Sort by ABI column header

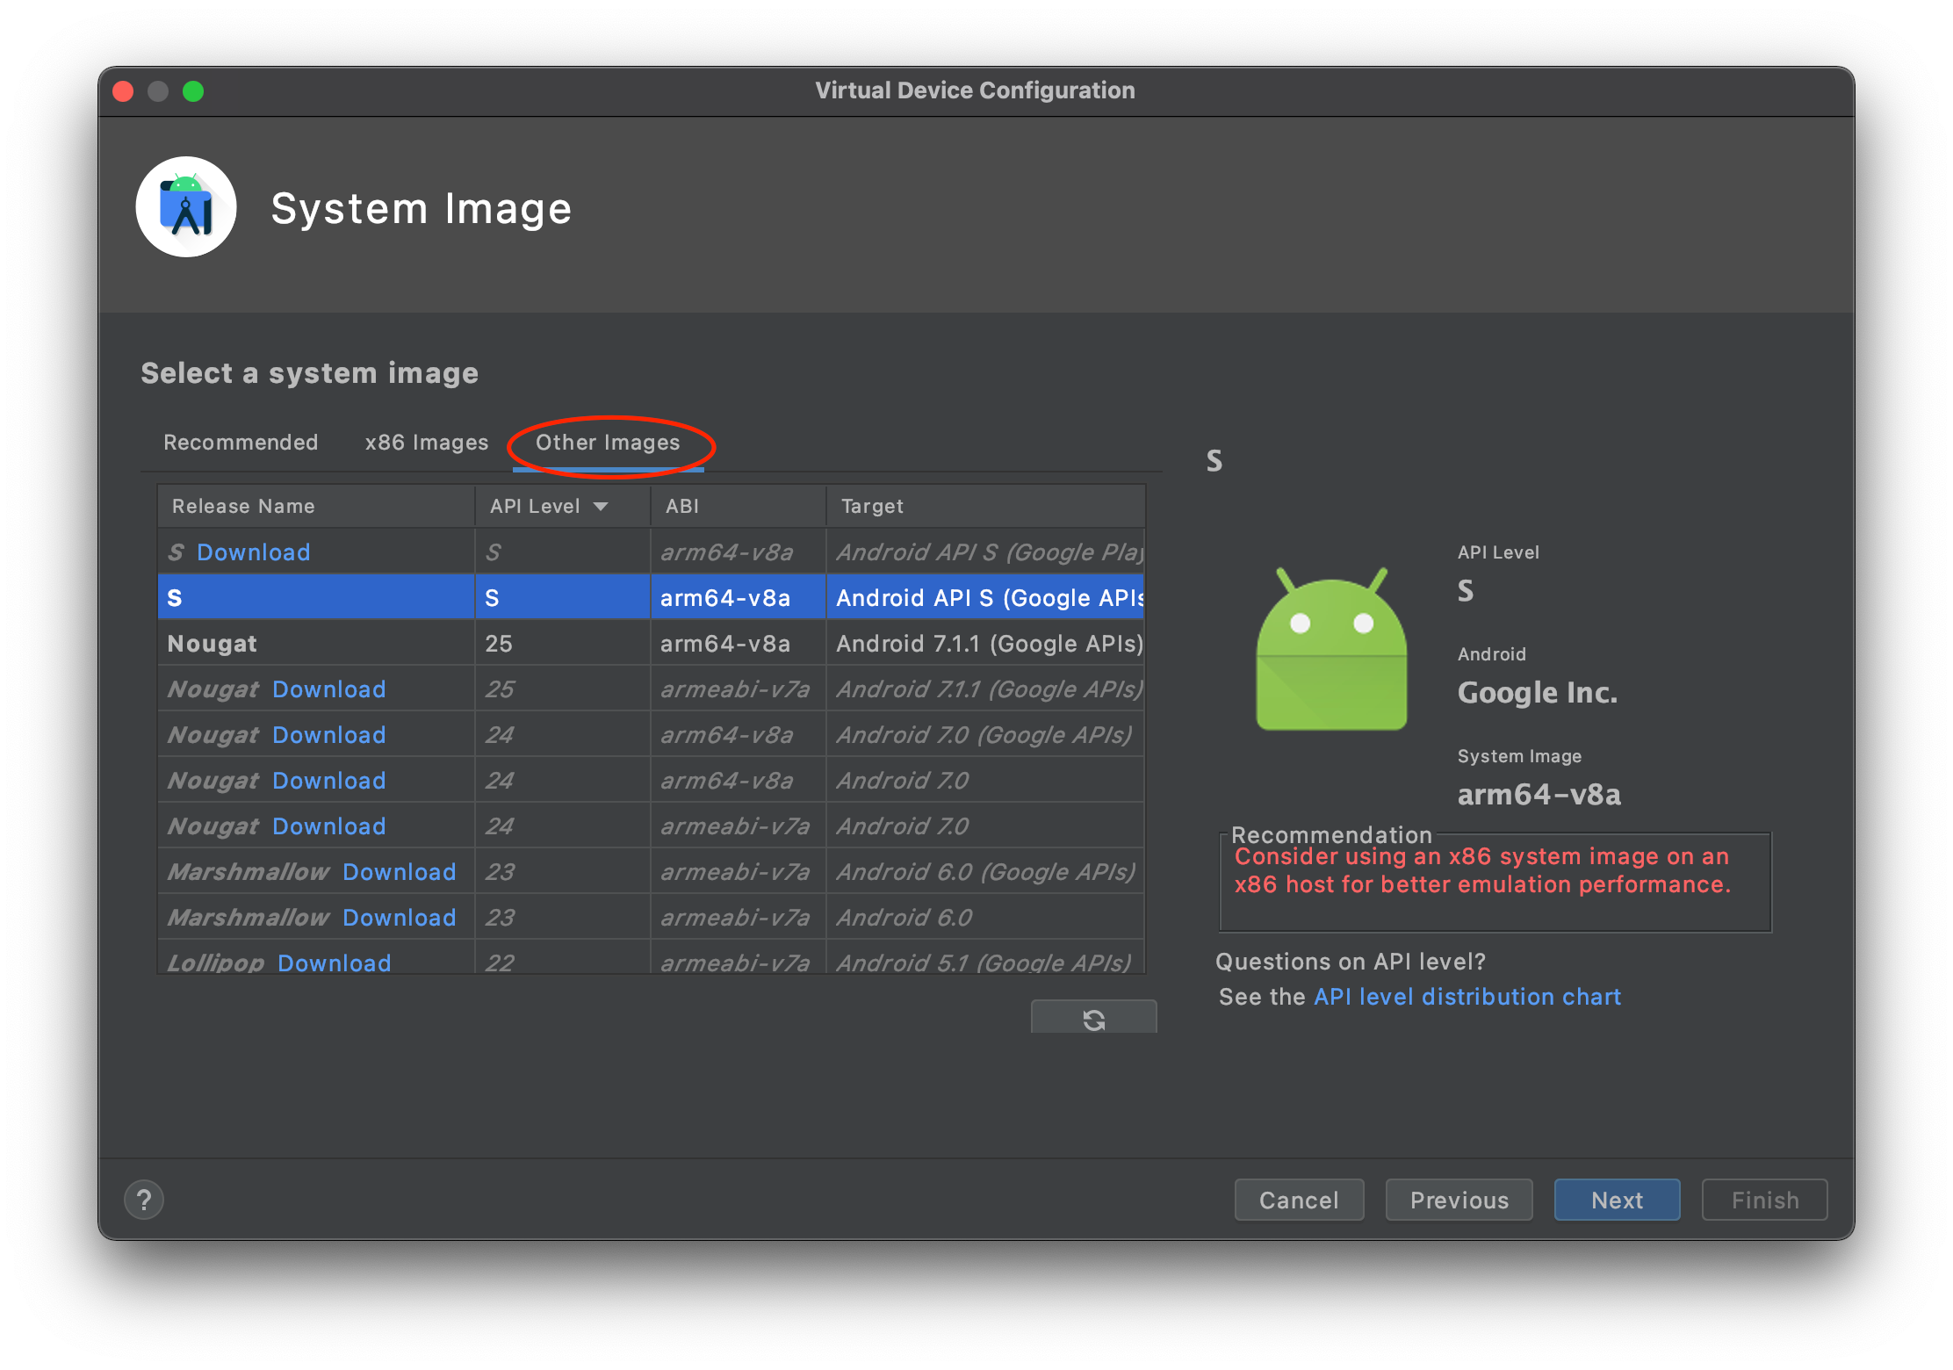pos(682,507)
